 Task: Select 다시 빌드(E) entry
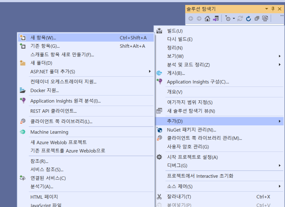point(219,39)
